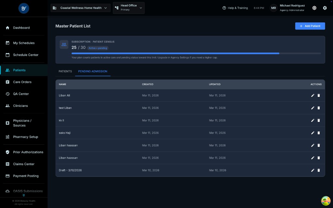Click the Active + pending badge
This screenshot has width=333, height=208.
(x=98, y=48)
